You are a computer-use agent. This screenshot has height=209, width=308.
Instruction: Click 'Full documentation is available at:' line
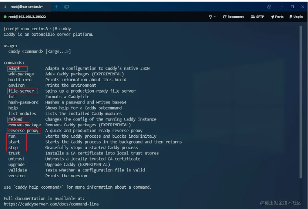click(44, 198)
